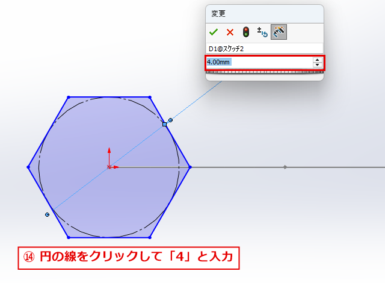Click the lower-left dimension arrow handle
The width and height of the screenshot is (385, 283).
click(47, 215)
